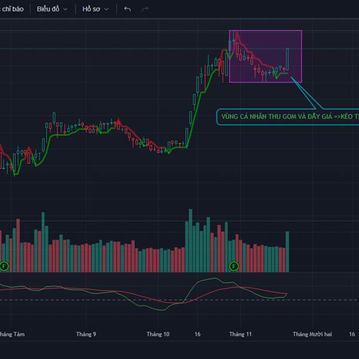Image resolution: width=359 pixels, height=359 pixels.
Task: Click the undo arrow icon
Action: click(x=127, y=9)
